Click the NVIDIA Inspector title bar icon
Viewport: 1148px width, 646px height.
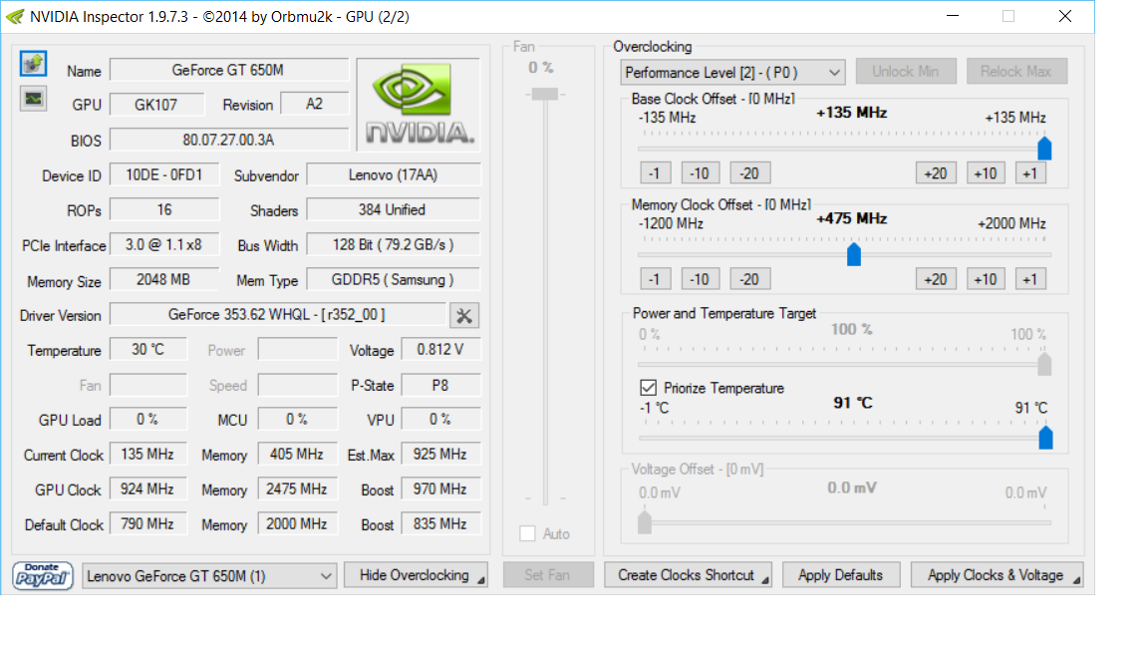pos(14,16)
